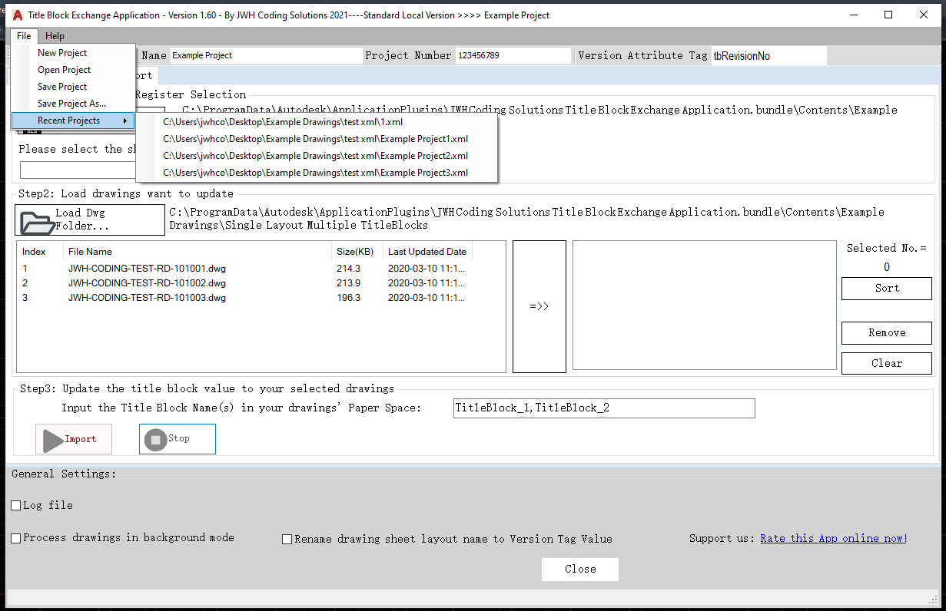Click the File Name column header
This screenshot has height=611, width=946.
[199, 252]
